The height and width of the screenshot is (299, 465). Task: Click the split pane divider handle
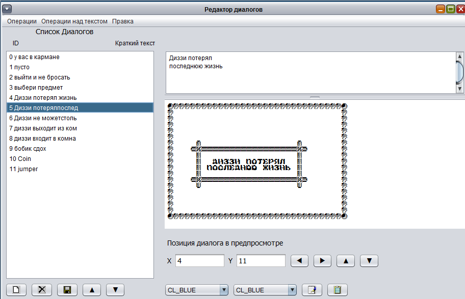coord(315,97)
